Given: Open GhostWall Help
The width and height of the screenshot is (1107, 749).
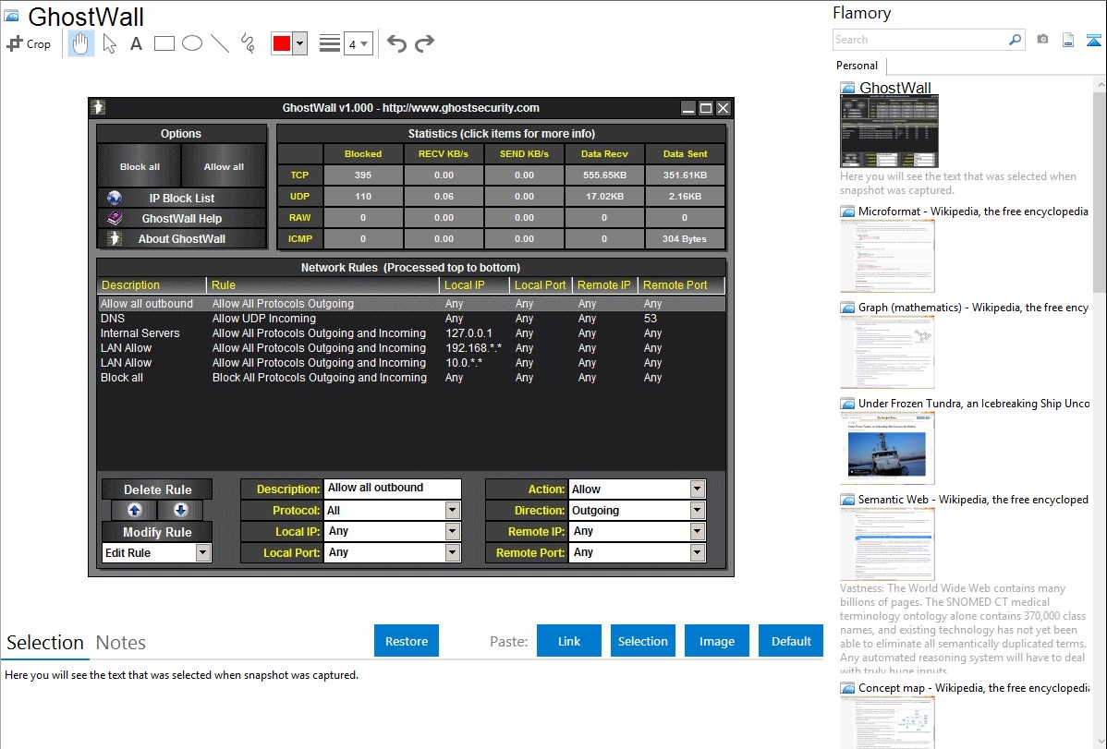Looking at the screenshot, I should pyautogui.click(x=182, y=219).
